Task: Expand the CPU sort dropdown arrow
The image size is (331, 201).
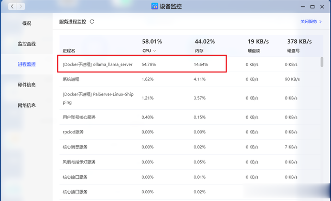Action: [155, 51]
